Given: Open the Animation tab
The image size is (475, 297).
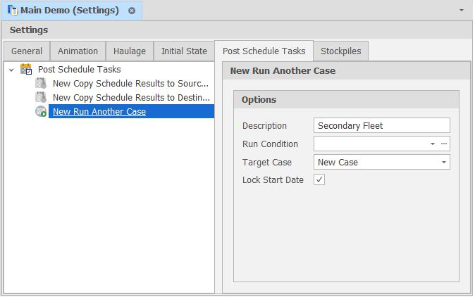Looking at the screenshot, I should [78, 51].
